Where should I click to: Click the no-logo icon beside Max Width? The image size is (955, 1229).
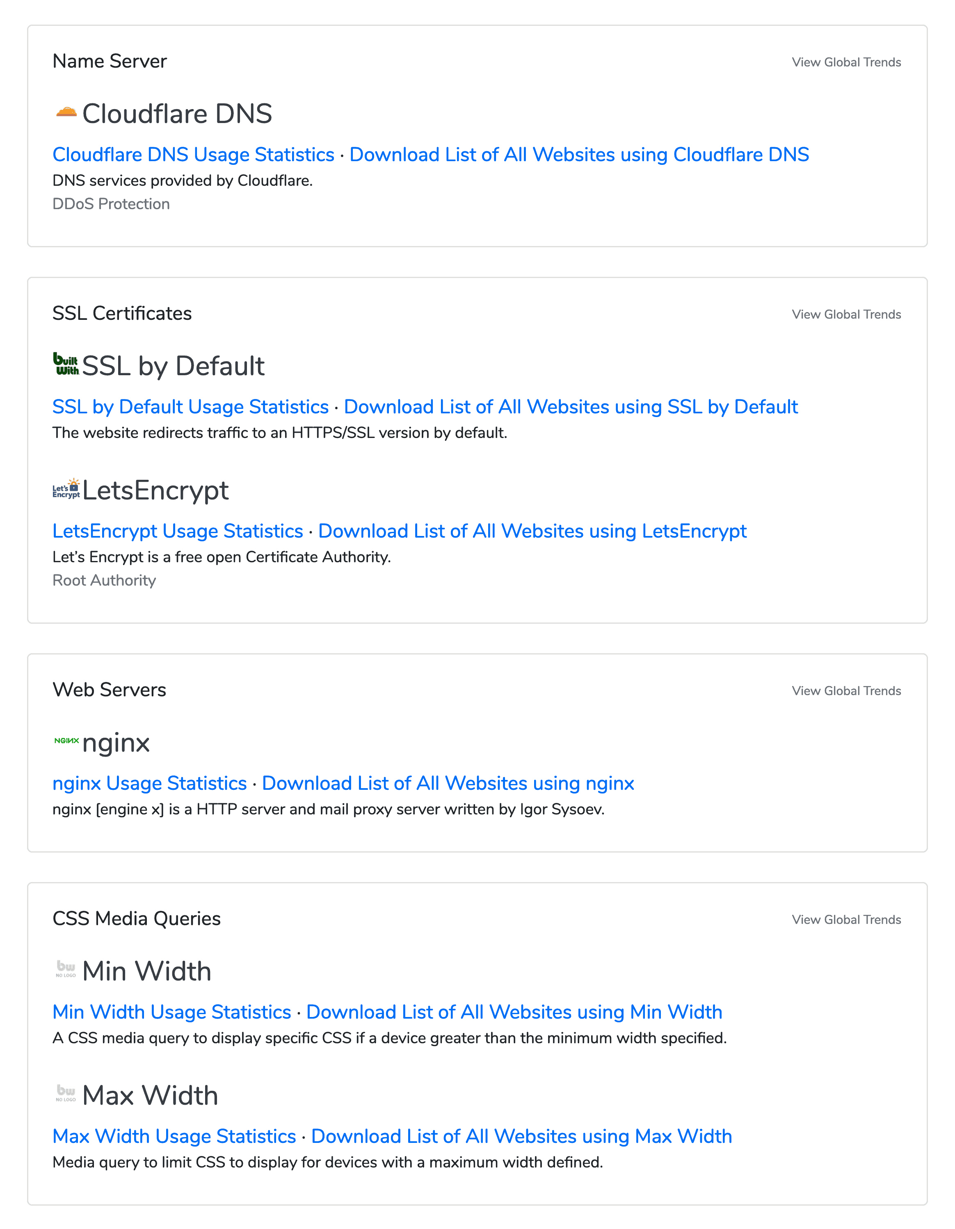click(66, 1093)
